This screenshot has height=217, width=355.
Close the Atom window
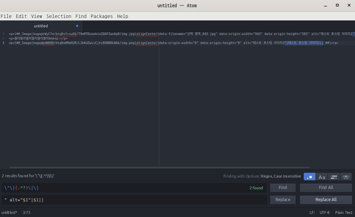click(349, 6)
